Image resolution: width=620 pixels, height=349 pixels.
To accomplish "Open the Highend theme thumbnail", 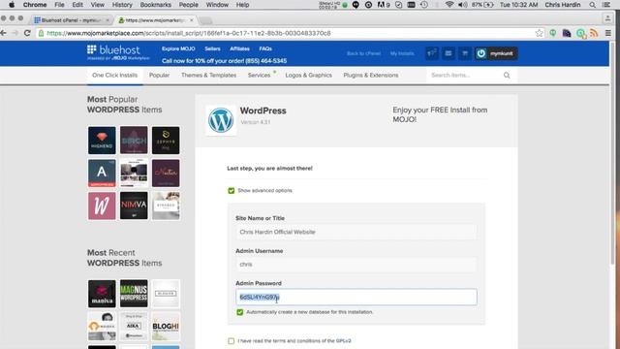I will click(x=102, y=141).
